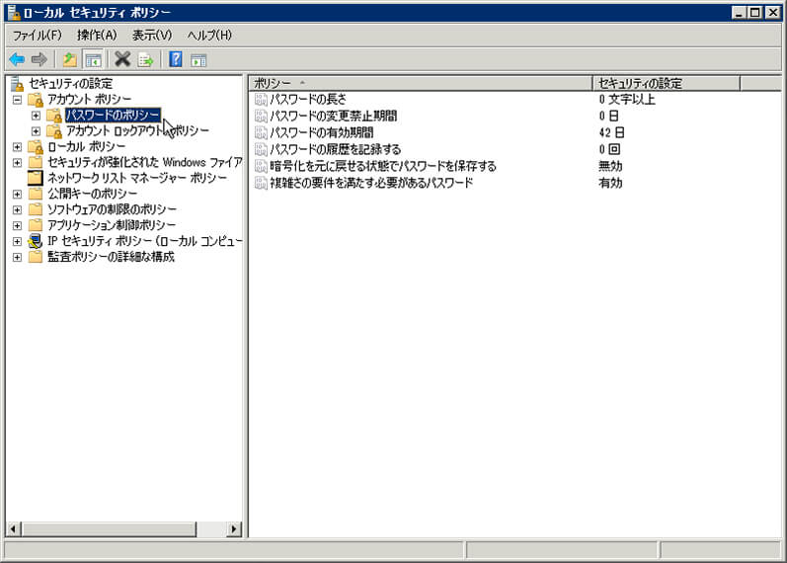Select the パスワードのポリシー tree label
Viewport: 787px width, 563px height.
tap(113, 115)
